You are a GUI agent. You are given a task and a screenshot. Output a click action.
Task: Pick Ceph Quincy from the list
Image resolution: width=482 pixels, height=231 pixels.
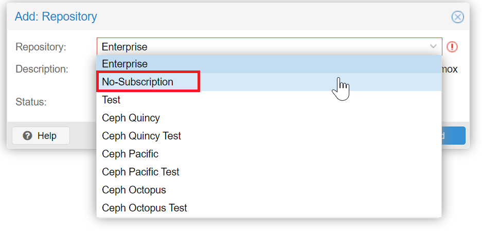tap(269, 118)
